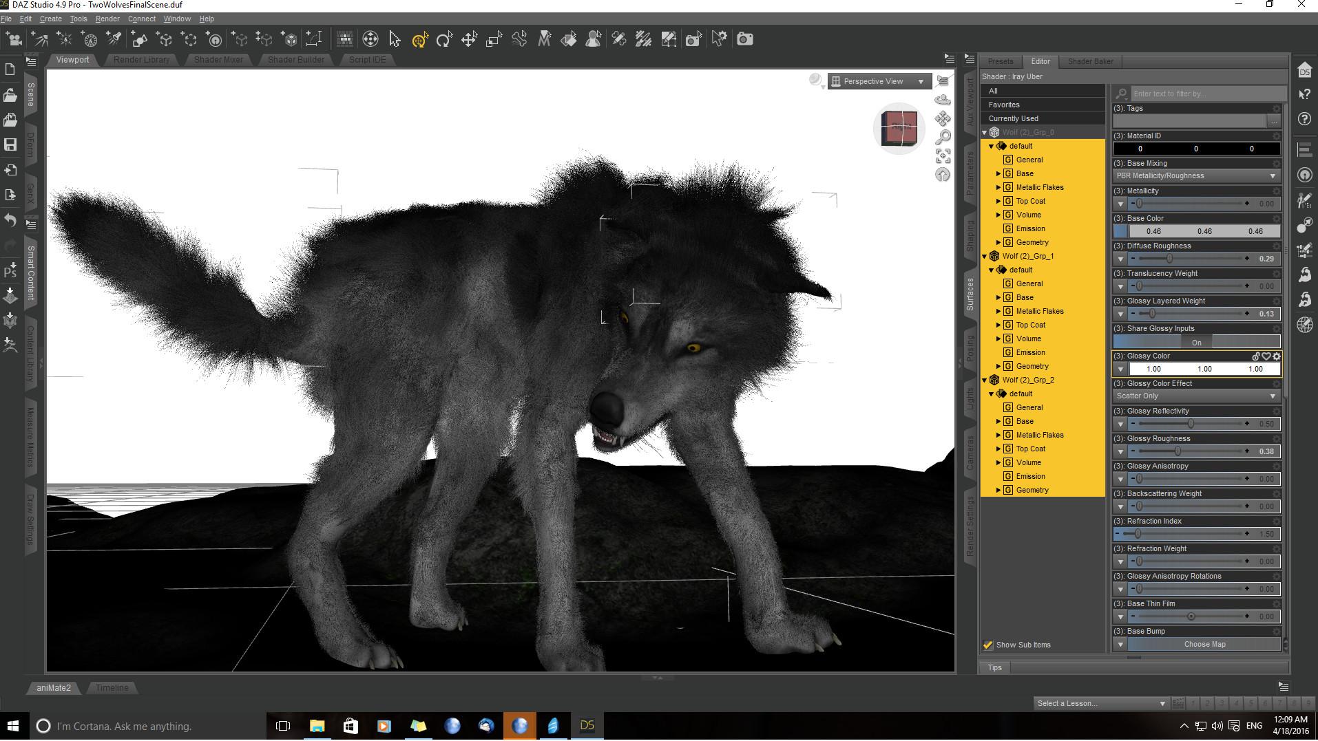
Task: Choose the Node Selection arrow tool
Action: click(x=395, y=39)
